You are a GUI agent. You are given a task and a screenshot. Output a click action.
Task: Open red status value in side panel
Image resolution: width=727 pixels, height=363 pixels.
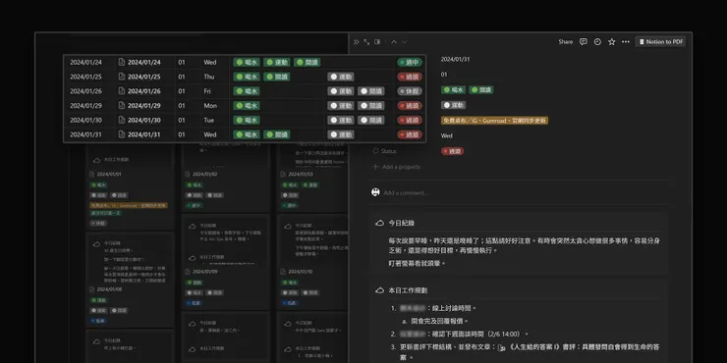452,151
